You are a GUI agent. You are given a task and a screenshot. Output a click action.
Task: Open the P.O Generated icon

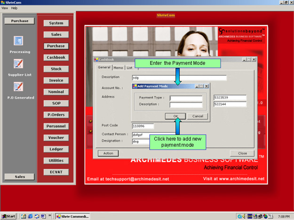click(19, 87)
